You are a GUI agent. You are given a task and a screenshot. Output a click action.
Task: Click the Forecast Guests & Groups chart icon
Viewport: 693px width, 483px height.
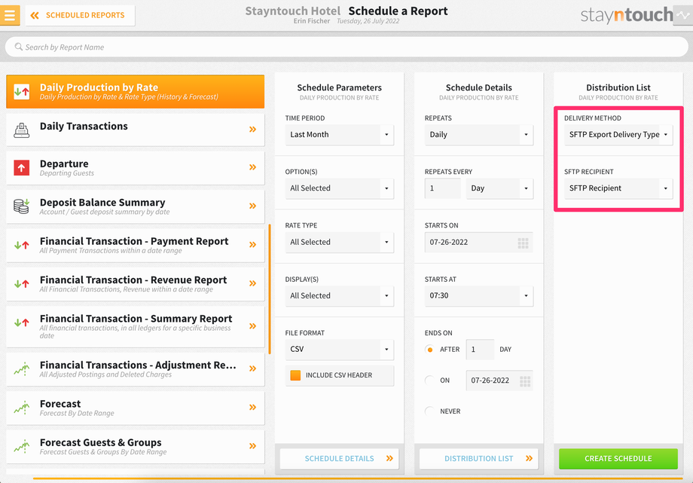tap(22, 446)
